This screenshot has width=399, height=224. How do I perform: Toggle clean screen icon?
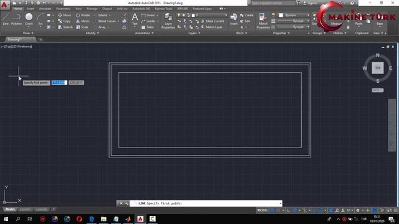click(x=389, y=210)
